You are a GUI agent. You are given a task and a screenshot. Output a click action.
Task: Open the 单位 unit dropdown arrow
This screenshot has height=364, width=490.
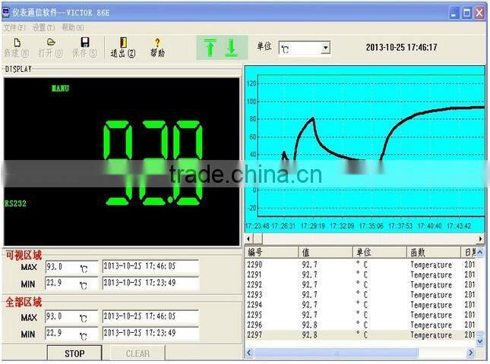(x=326, y=48)
